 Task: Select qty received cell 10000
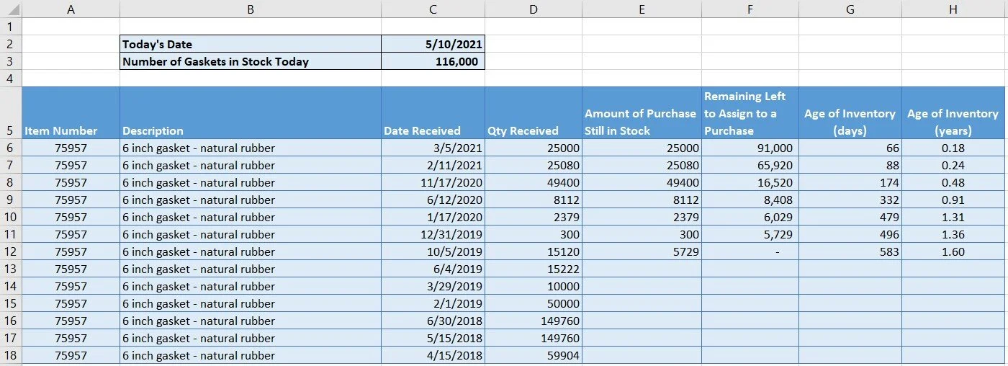(534, 287)
